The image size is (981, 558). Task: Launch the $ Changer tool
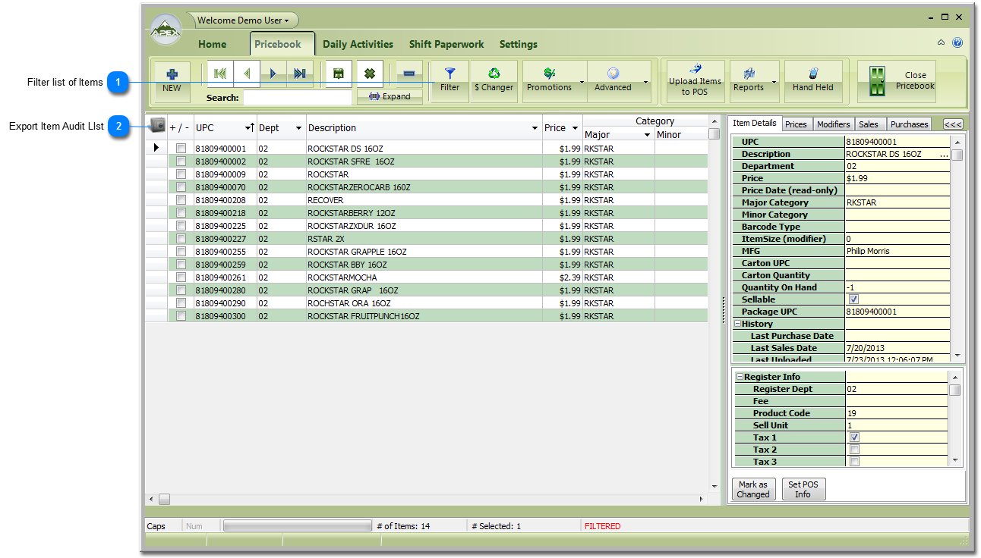(494, 80)
